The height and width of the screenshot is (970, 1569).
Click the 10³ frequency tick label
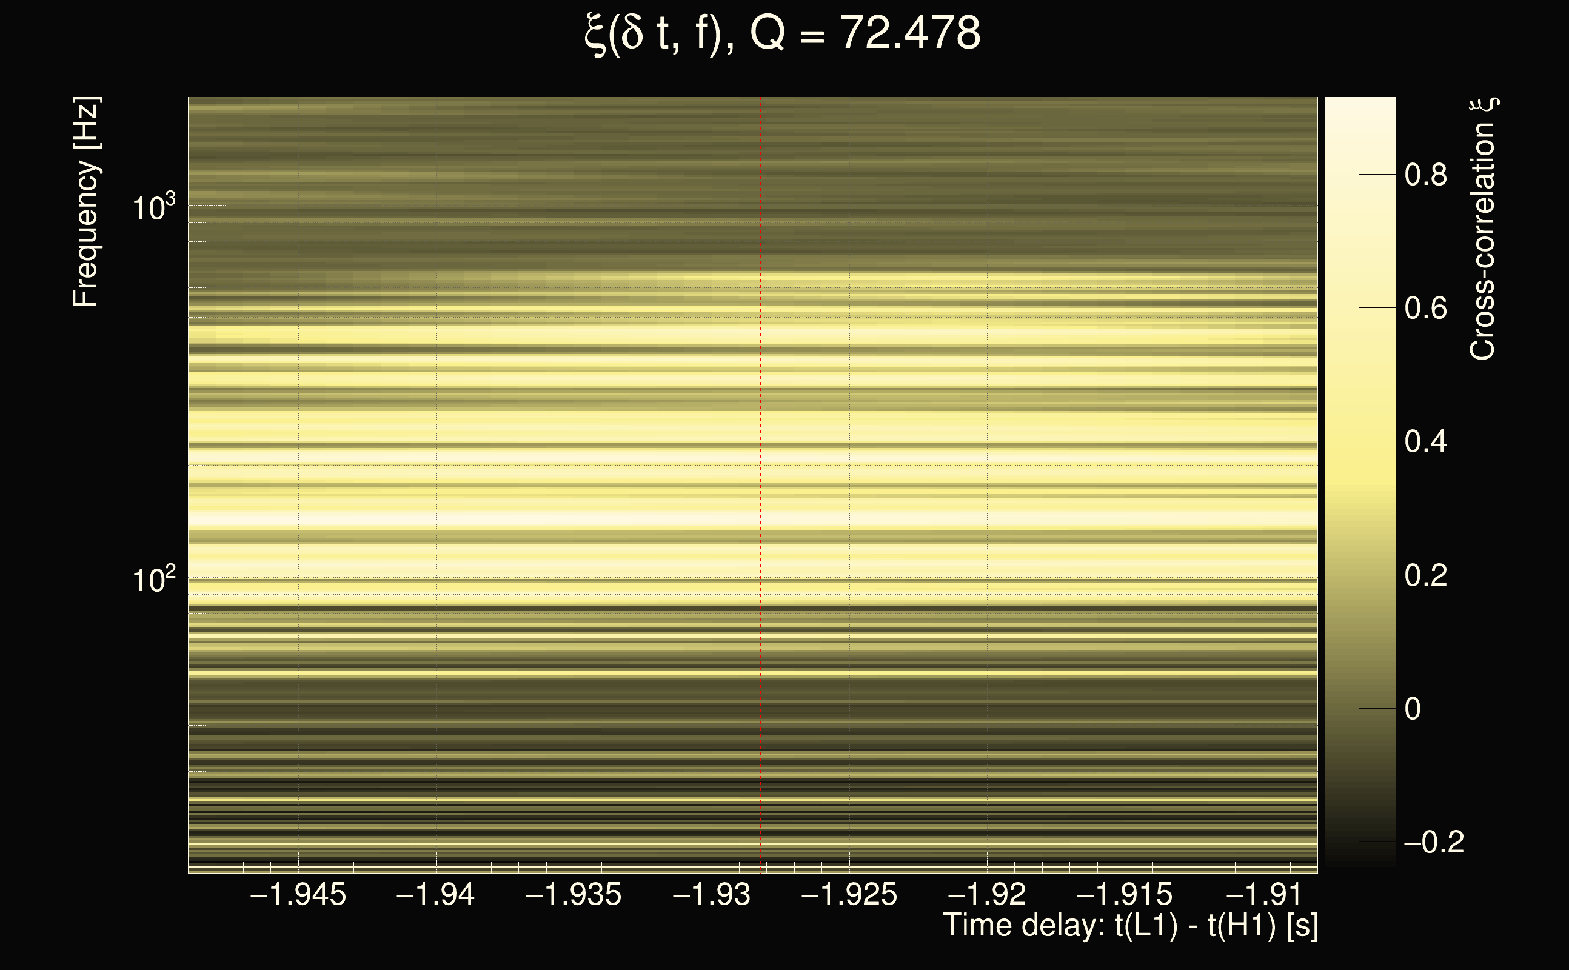click(153, 208)
